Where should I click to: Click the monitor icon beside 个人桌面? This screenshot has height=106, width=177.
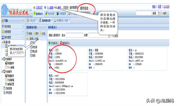pyautogui.click(x=45, y=8)
